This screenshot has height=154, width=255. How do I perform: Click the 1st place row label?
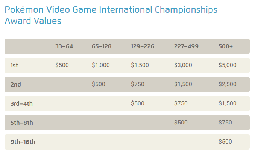pos(14,66)
